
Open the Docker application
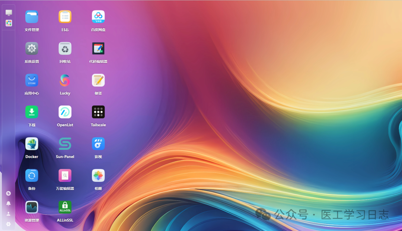pyautogui.click(x=31, y=144)
